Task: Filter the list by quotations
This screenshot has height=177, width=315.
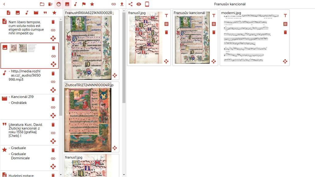Action: 45,13
